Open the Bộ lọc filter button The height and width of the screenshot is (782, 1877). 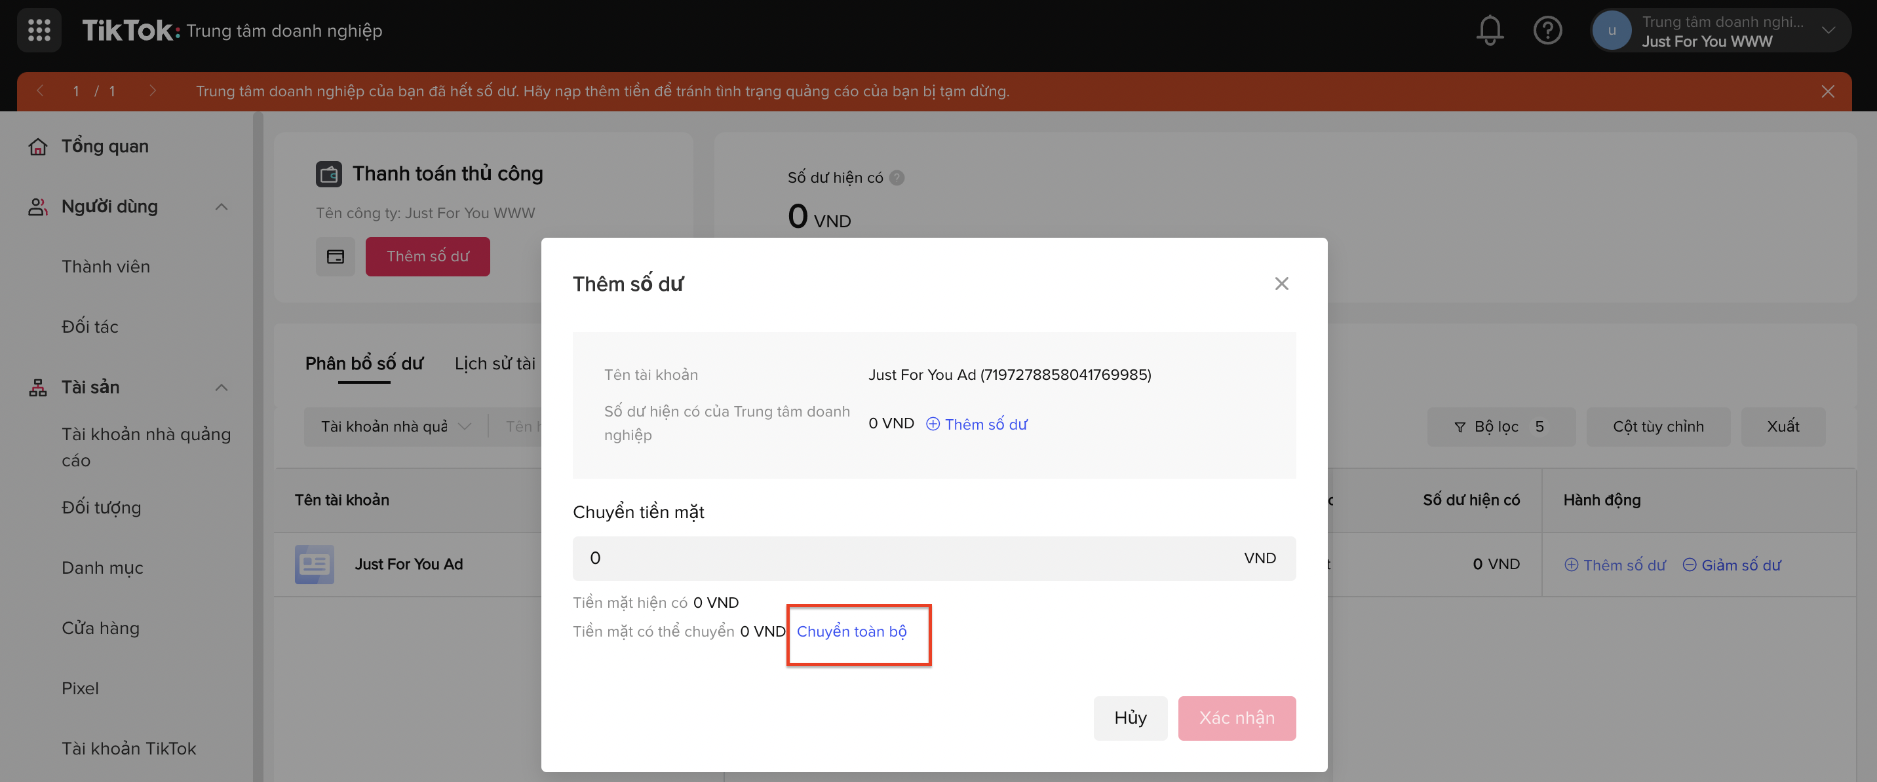click(1500, 426)
